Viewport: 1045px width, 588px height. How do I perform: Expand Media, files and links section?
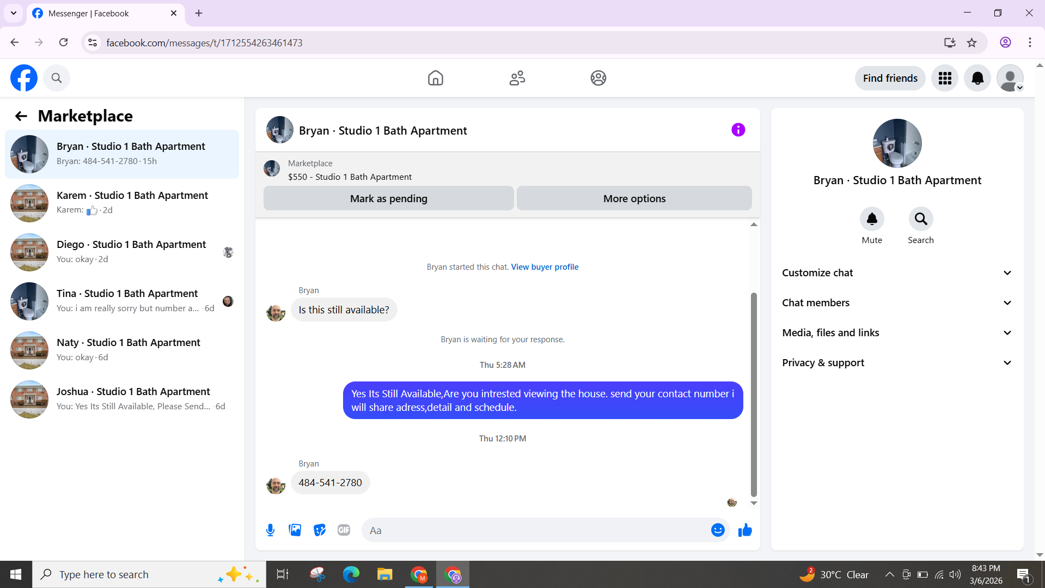point(897,333)
